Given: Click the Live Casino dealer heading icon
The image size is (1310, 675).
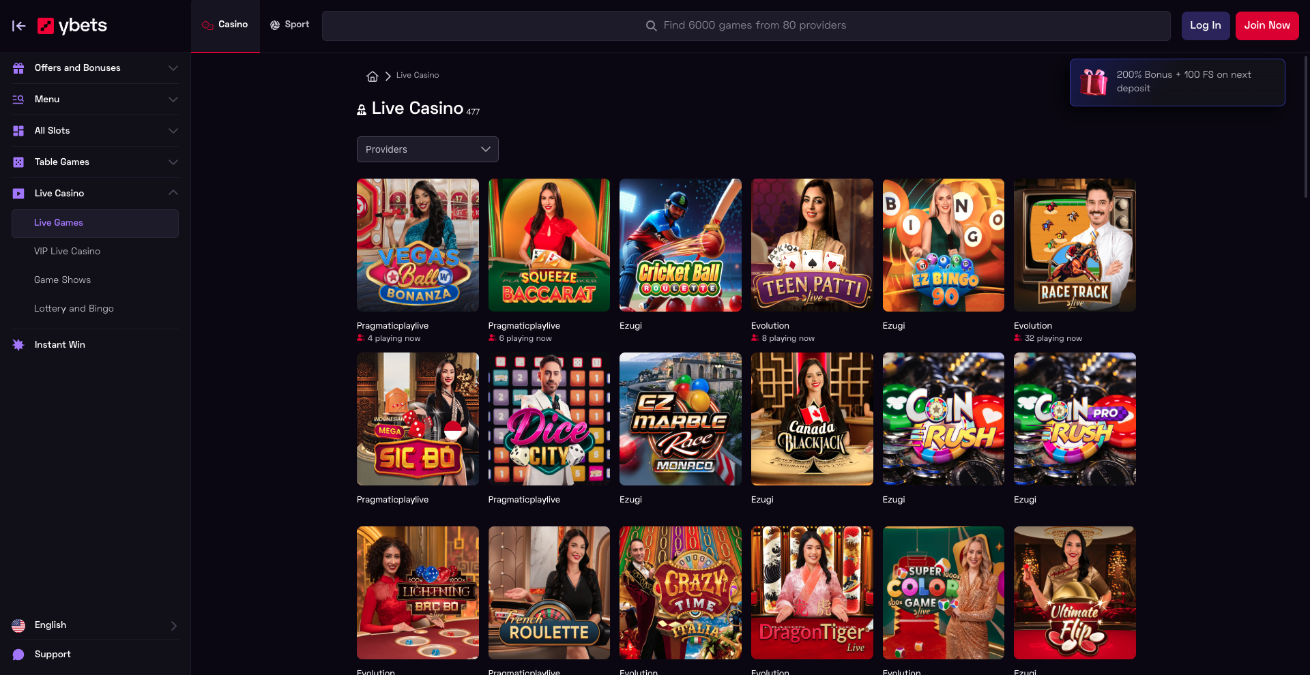Looking at the screenshot, I should click(x=362, y=110).
